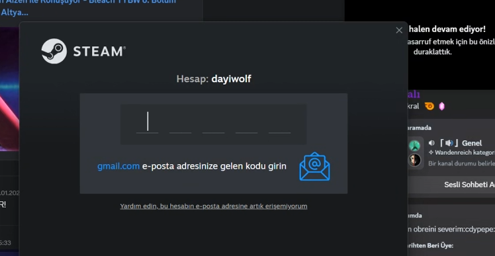Open the Genel voice channel in Discord
The height and width of the screenshot is (256, 495).
click(x=472, y=143)
